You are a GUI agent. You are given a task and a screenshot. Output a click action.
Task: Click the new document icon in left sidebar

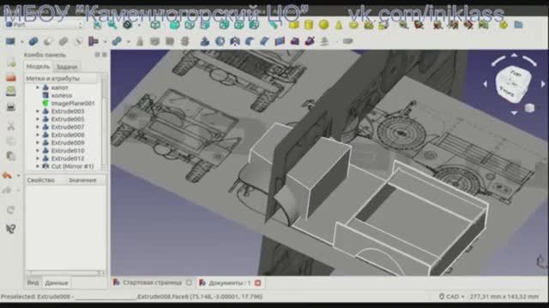point(11,62)
